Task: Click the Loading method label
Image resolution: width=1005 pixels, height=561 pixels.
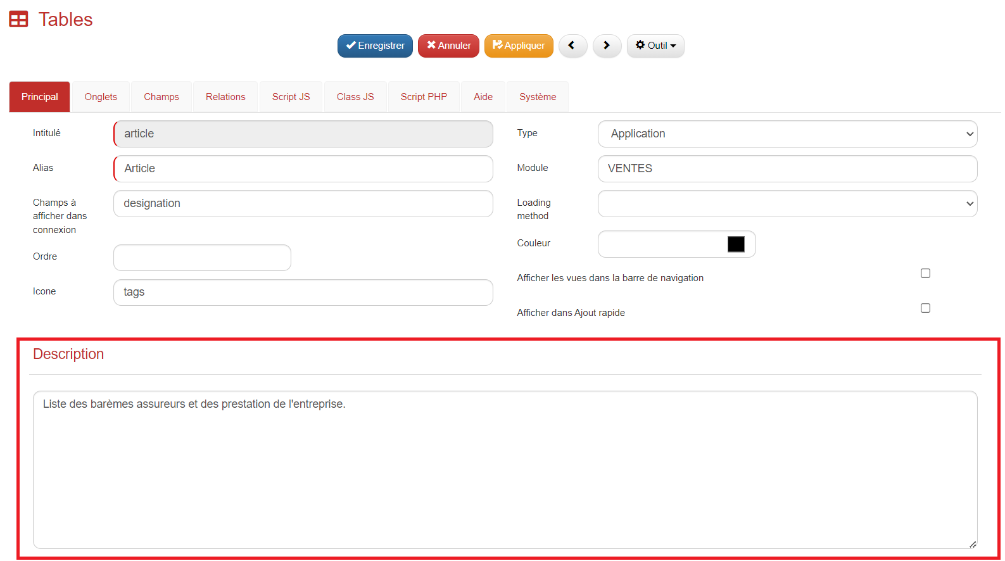Action: 534,209
